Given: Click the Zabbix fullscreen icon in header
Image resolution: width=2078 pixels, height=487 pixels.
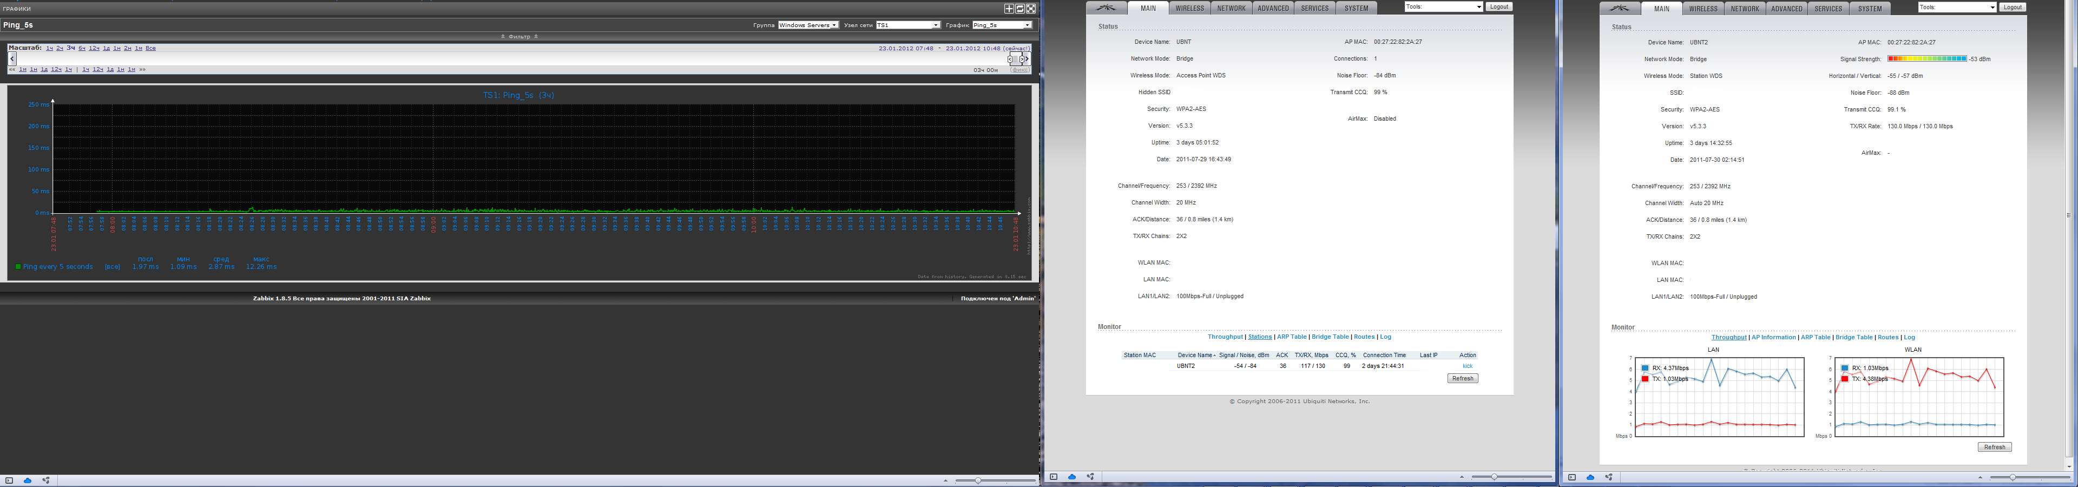Looking at the screenshot, I should click(x=1031, y=9).
